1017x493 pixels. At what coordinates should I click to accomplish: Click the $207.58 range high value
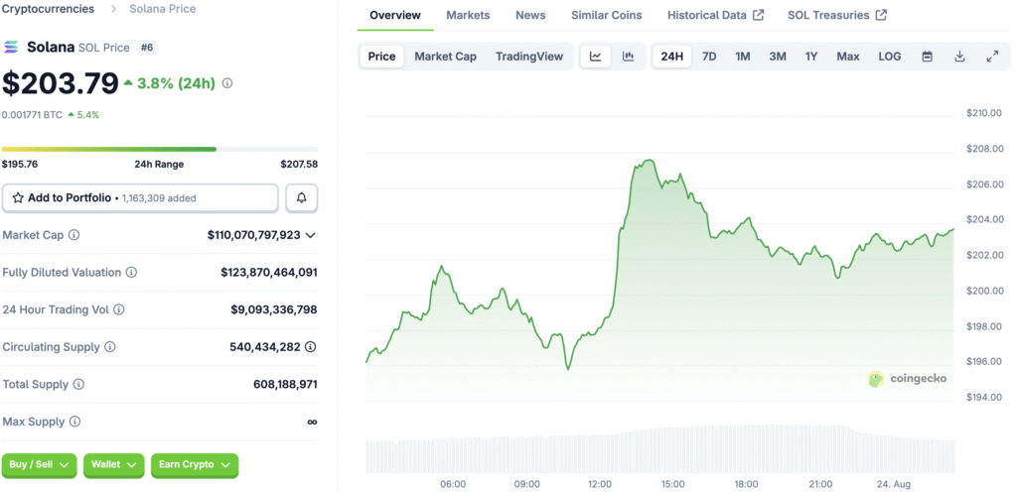(x=299, y=164)
